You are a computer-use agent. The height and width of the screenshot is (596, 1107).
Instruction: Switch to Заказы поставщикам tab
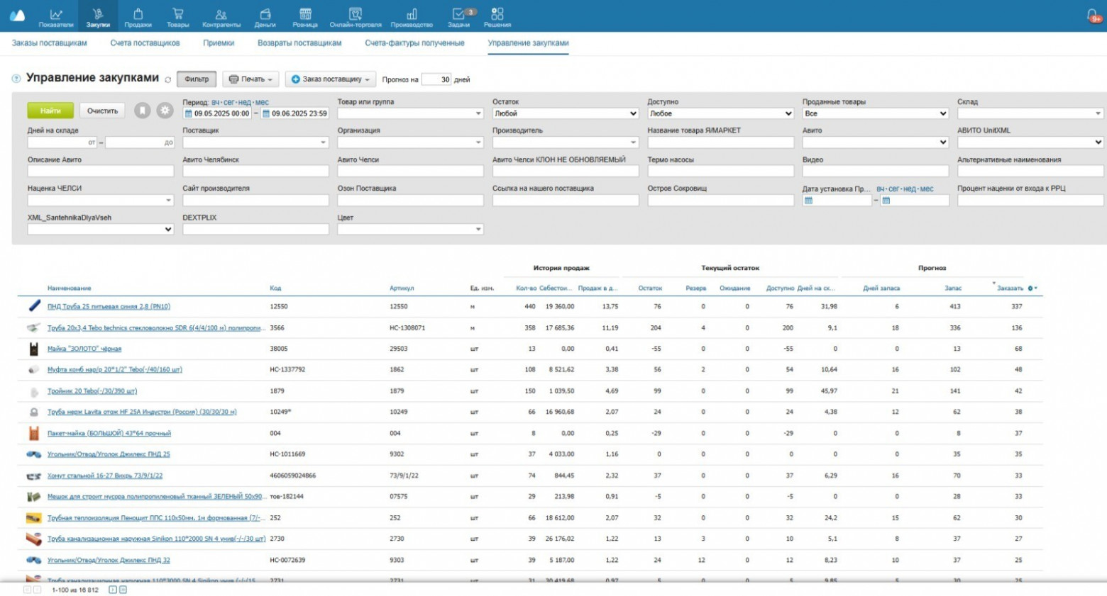pyautogui.click(x=49, y=43)
